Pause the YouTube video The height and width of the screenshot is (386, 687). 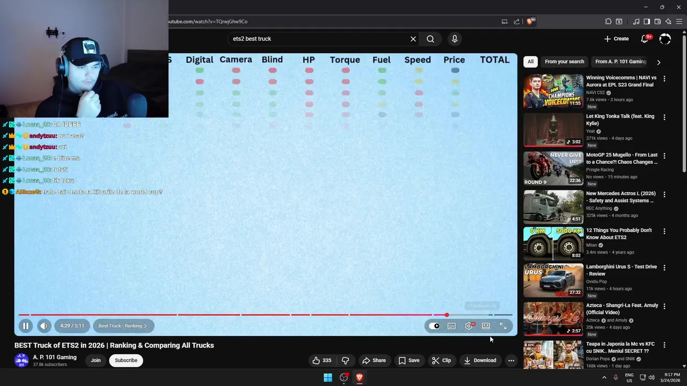click(x=26, y=326)
